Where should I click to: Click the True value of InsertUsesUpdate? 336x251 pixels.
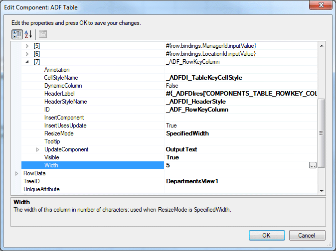click(171, 125)
